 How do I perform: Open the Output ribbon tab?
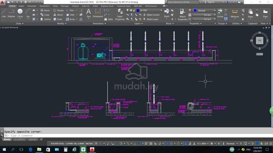tap(75, 6)
